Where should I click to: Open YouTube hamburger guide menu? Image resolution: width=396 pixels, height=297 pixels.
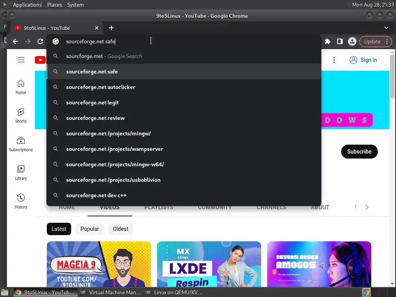21,60
